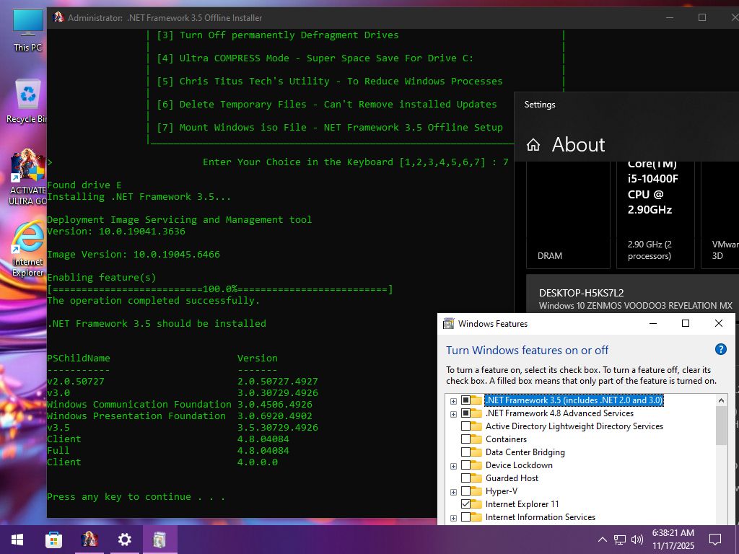Expand Internet Information Services node
This screenshot has width=739, height=554.
pos(453,518)
